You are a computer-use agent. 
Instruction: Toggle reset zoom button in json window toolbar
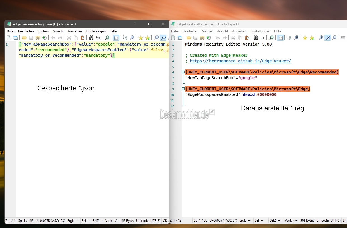coord(163,38)
